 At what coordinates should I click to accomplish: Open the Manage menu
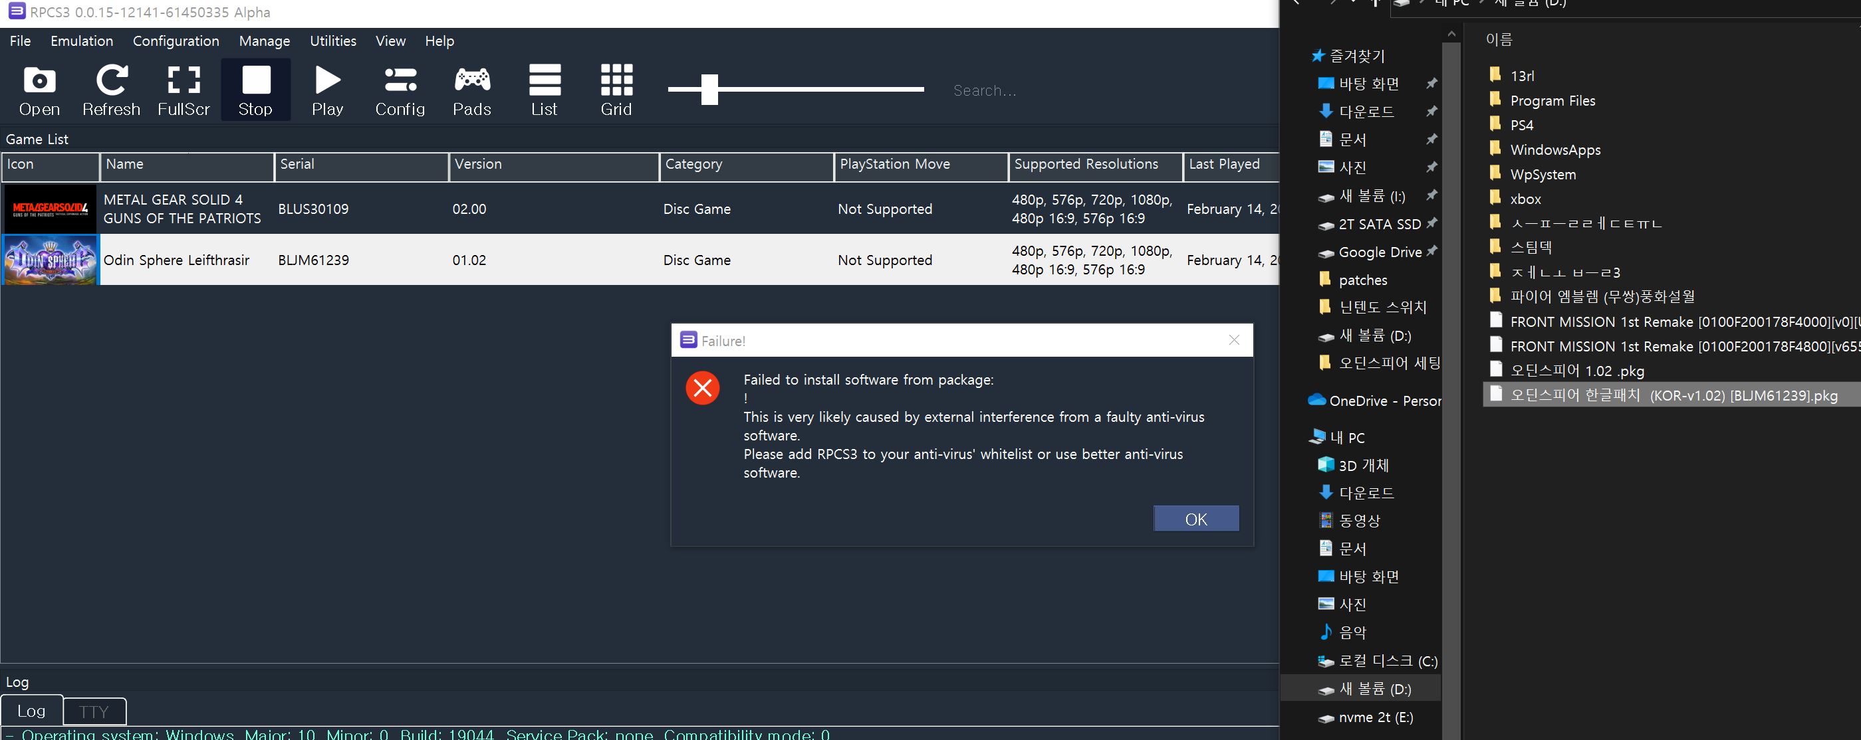(x=265, y=41)
